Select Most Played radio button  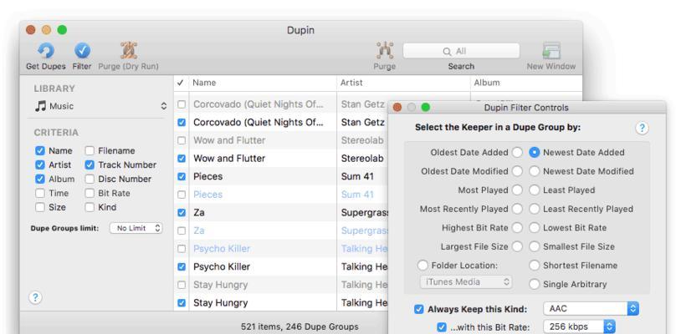tap(517, 190)
